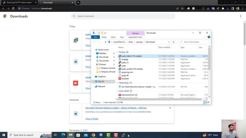Open Application Tools ribbon tab
The image size is (246, 138).
[135, 37]
